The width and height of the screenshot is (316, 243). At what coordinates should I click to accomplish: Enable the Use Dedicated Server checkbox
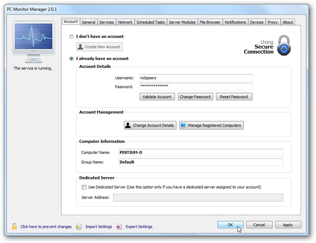point(84,187)
